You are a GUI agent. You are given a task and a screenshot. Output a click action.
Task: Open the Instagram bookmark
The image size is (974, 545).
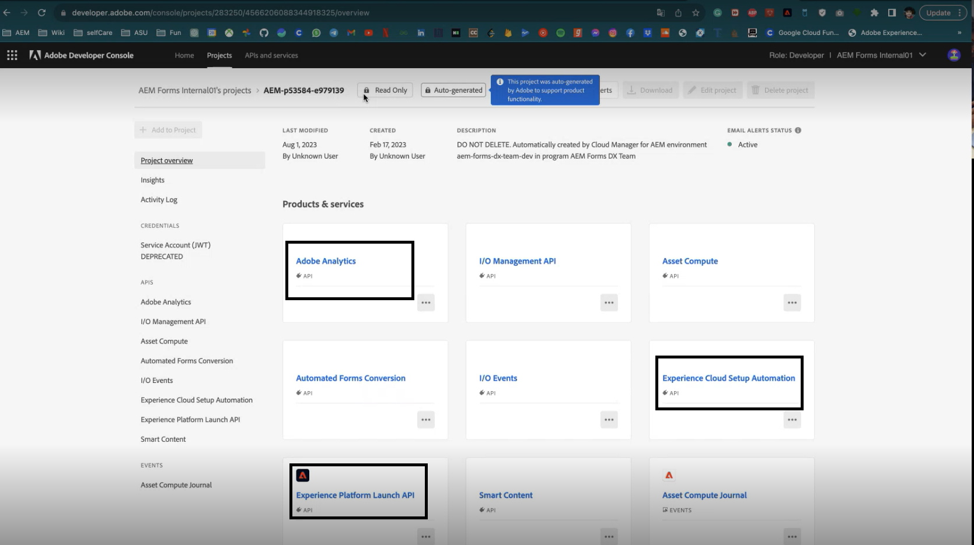tap(613, 33)
